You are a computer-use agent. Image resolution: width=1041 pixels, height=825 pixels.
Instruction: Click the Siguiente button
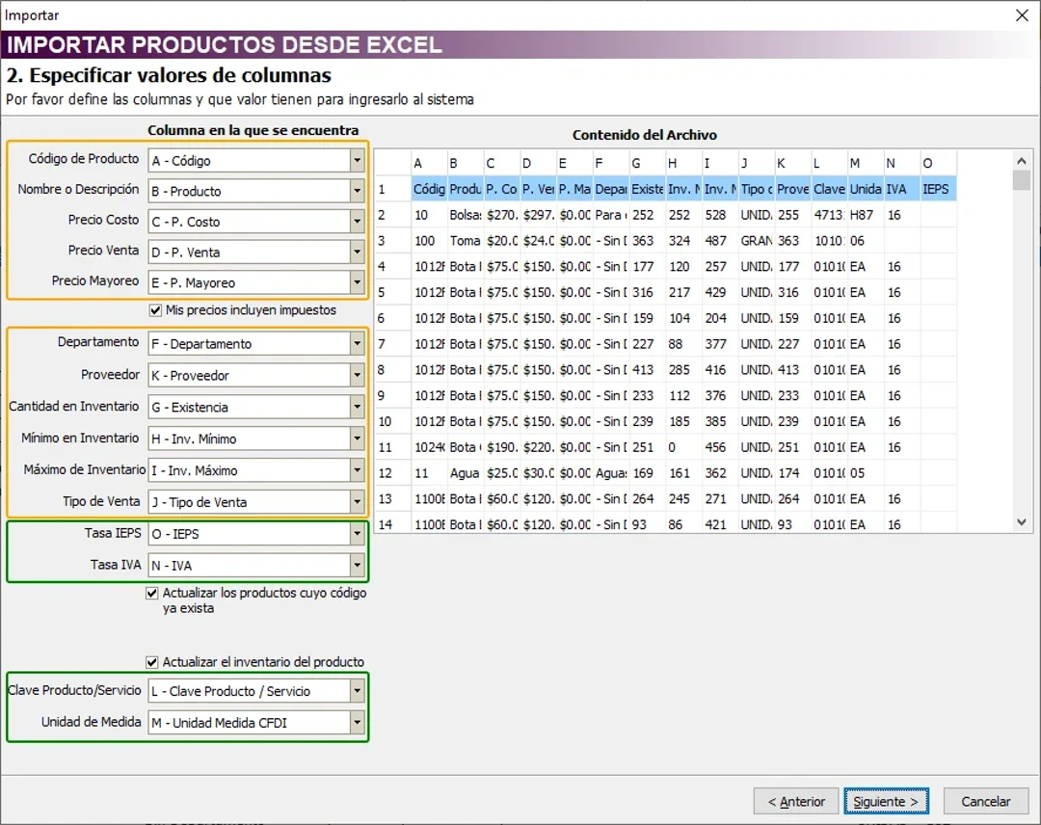(886, 801)
